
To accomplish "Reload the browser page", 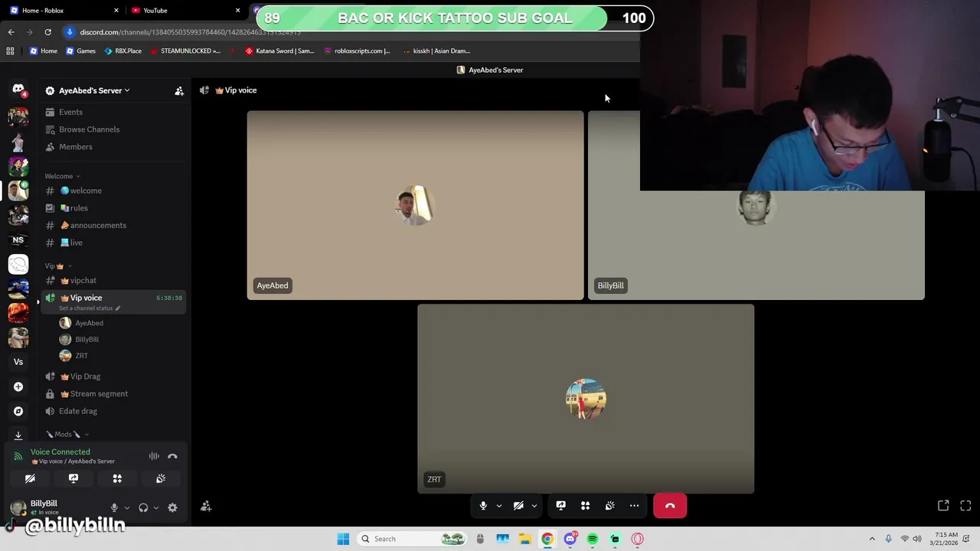I will pyautogui.click(x=47, y=32).
